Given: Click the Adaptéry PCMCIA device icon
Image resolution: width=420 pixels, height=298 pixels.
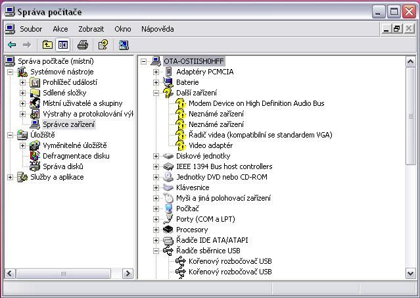Looking at the screenshot, I should point(168,72).
